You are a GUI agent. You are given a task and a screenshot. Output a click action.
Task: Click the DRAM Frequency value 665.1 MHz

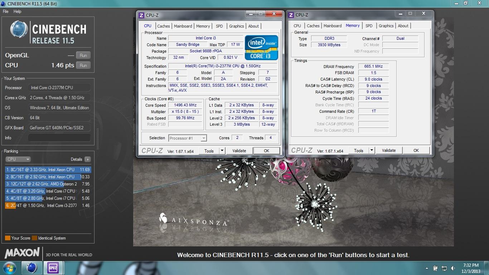(x=373, y=67)
